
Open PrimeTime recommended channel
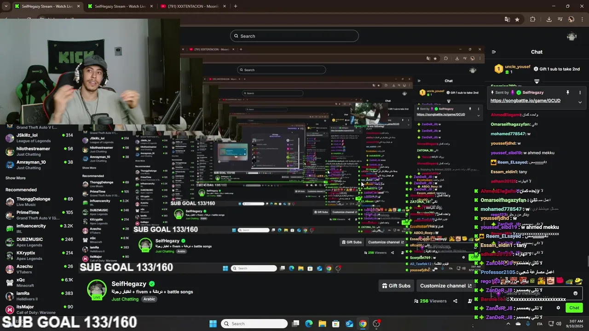[39, 215]
